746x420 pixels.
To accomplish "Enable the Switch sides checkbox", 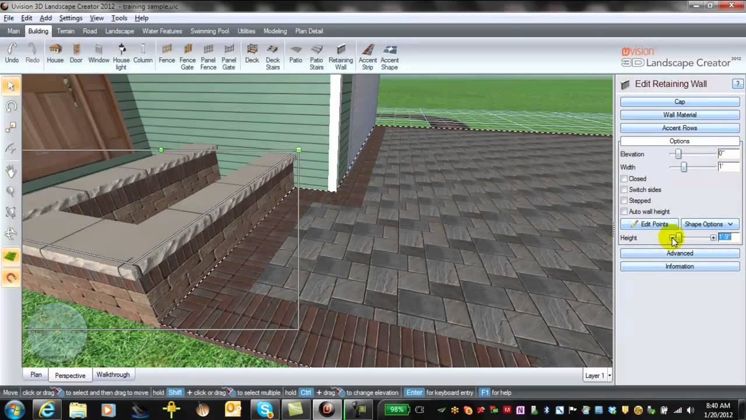I will pos(624,190).
